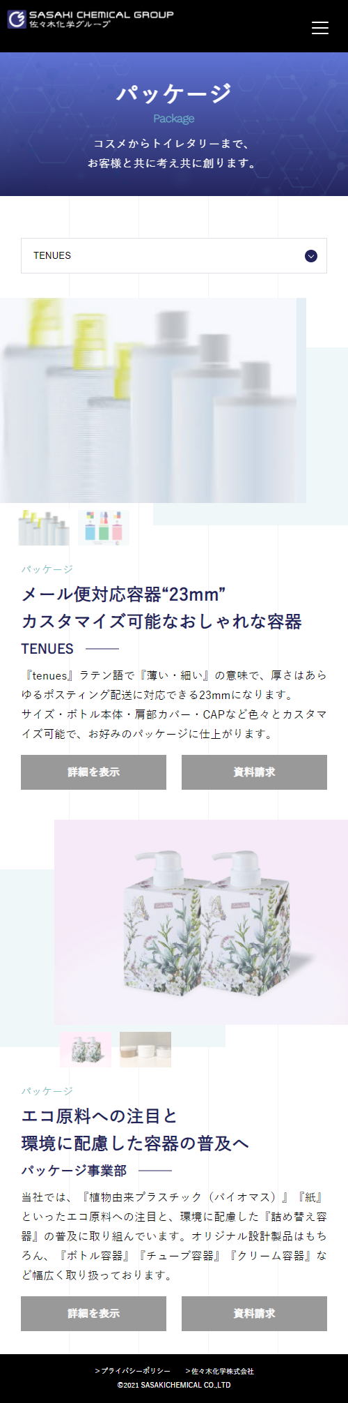Viewport: 348px width, 1403px height.
Task: Click 資料請求 for パッケージ事業部
Action: tap(254, 1314)
